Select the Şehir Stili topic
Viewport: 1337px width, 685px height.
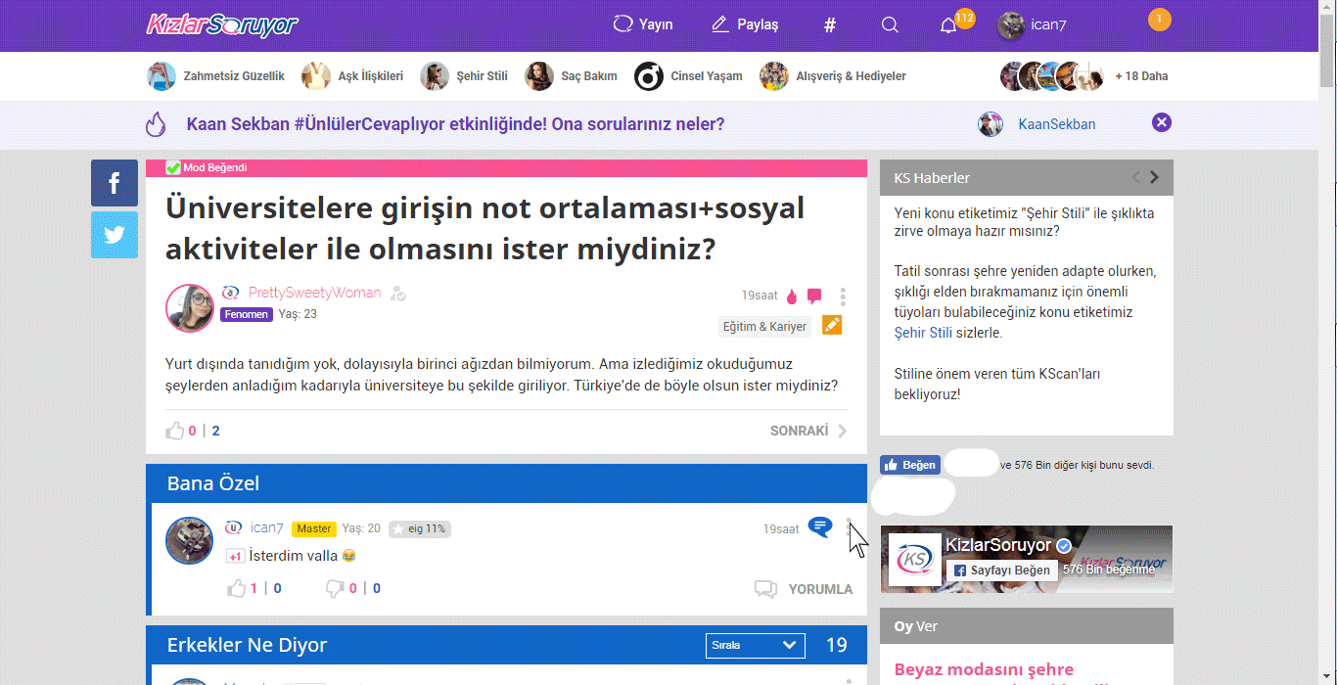pos(464,76)
